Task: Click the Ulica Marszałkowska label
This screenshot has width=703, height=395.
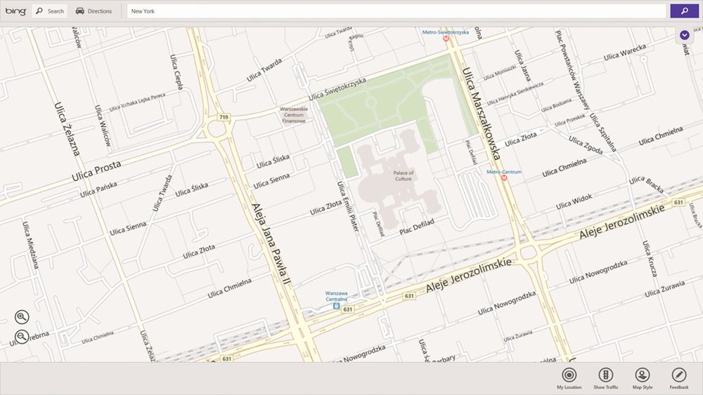Action: pyautogui.click(x=481, y=114)
